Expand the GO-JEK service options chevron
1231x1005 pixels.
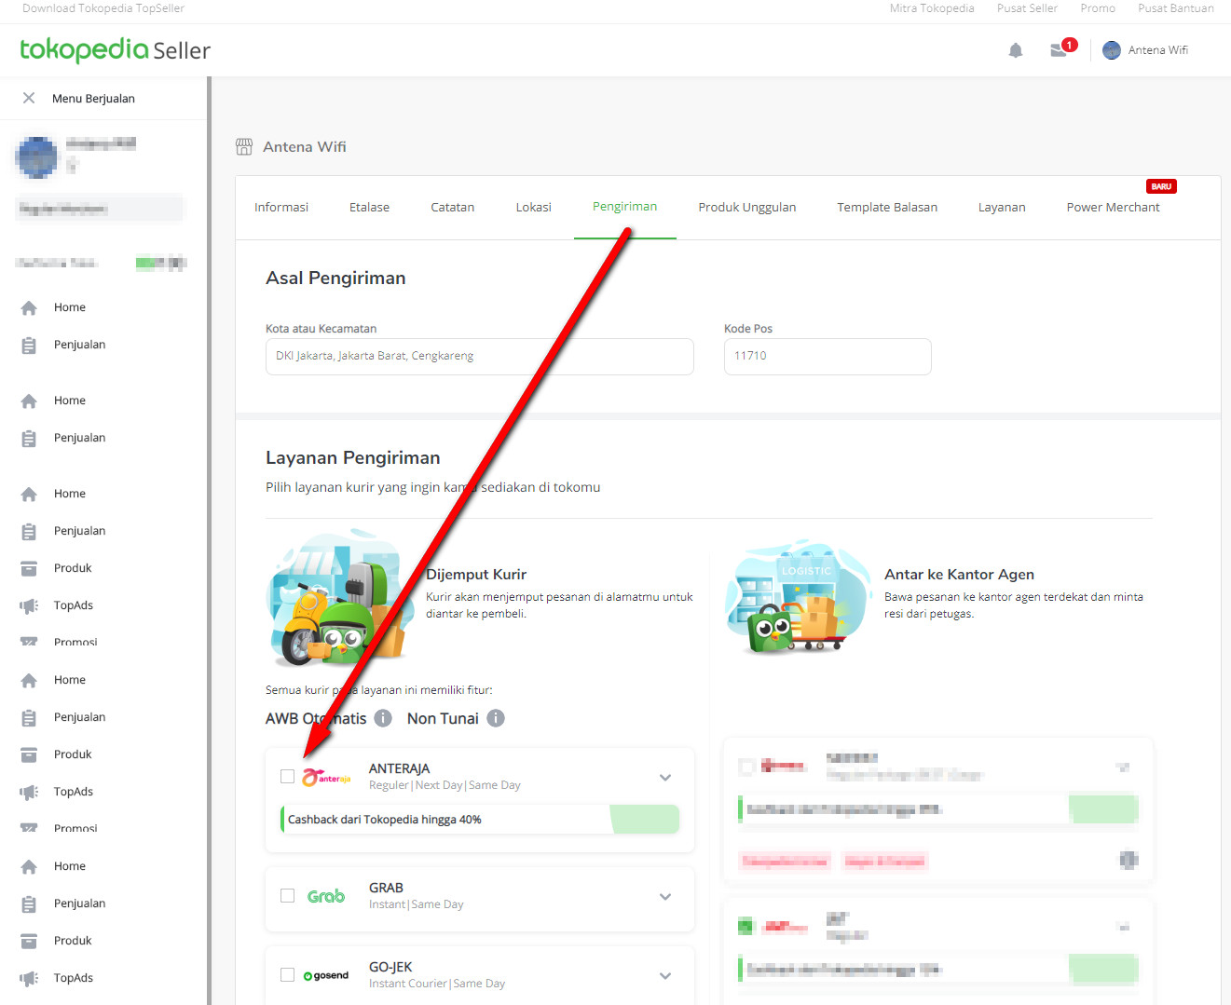click(x=665, y=976)
